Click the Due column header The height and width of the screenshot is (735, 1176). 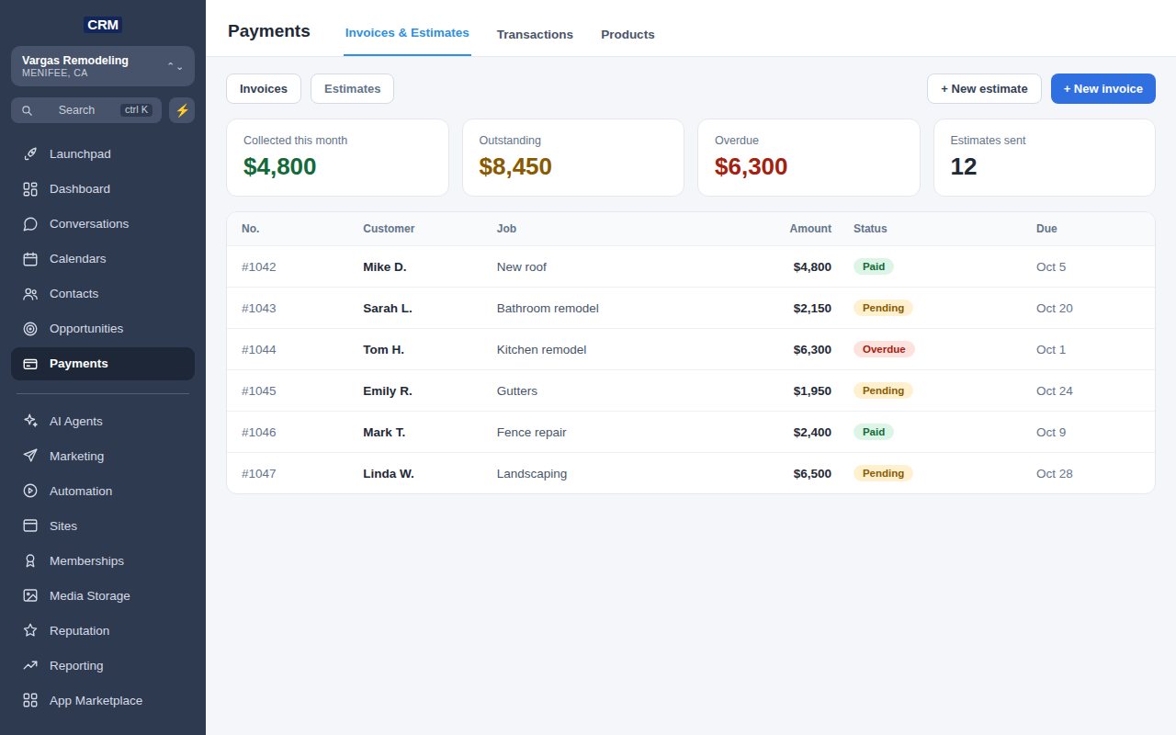1046,229
